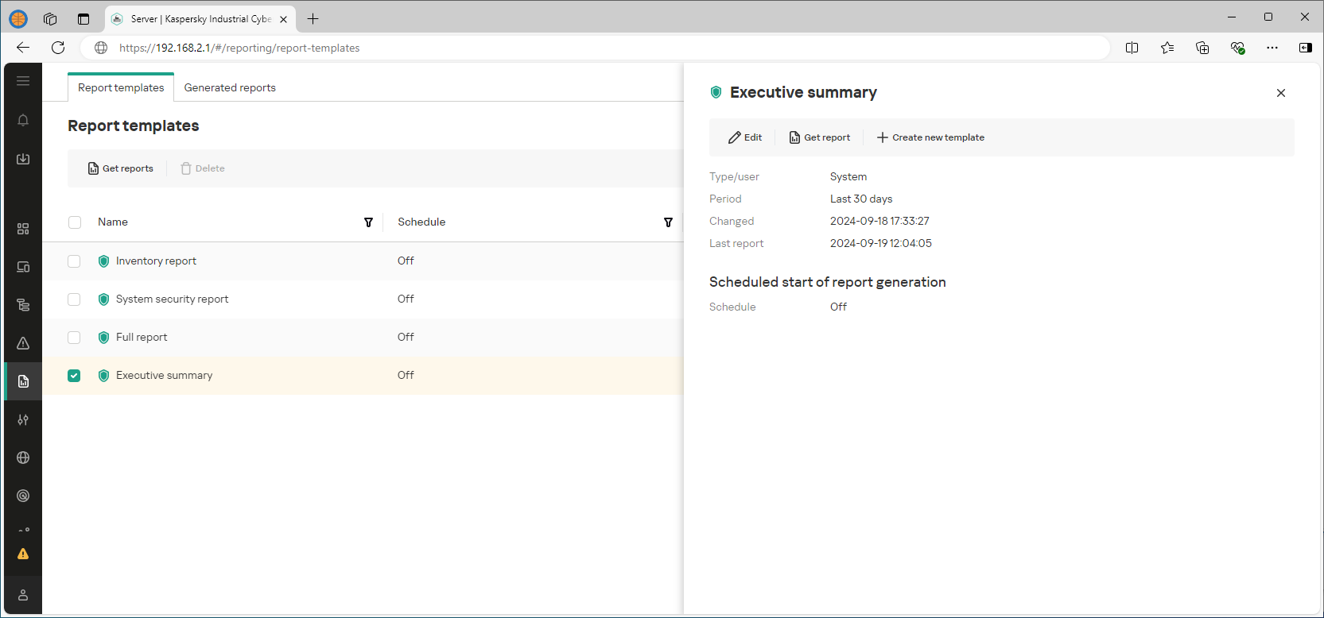Check the System security report checkbox
1324x618 pixels.
pyautogui.click(x=74, y=299)
